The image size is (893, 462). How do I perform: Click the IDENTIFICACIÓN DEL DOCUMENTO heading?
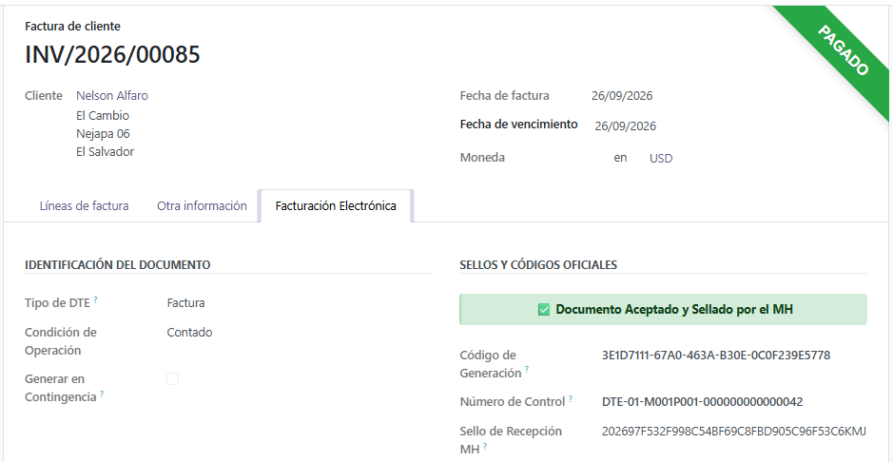pyautogui.click(x=118, y=264)
